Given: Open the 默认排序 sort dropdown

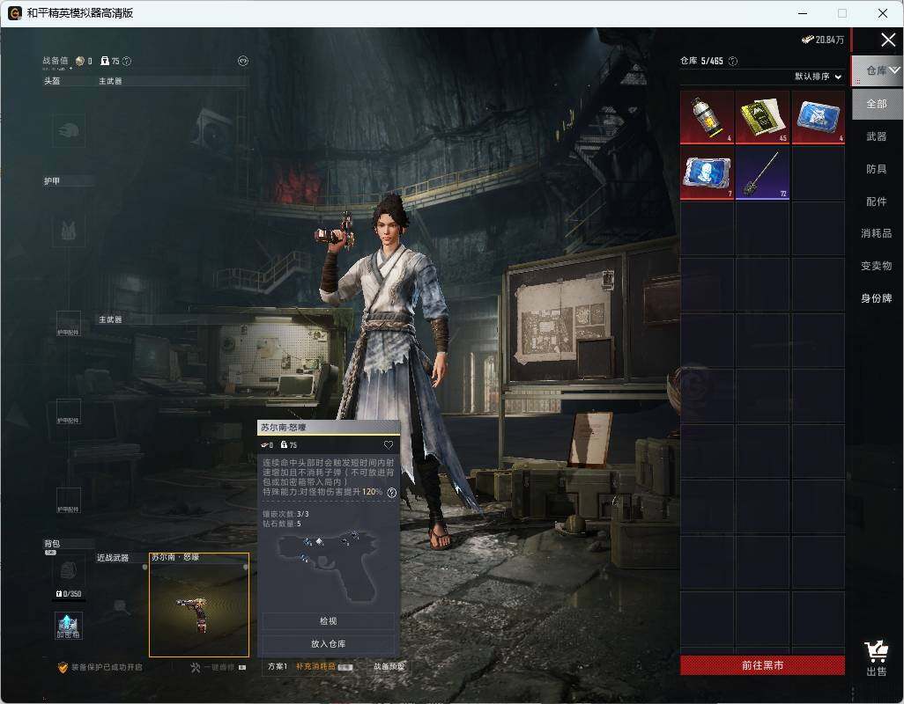Looking at the screenshot, I should (818, 76).
